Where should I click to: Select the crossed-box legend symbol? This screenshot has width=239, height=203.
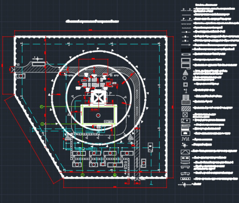185,115
